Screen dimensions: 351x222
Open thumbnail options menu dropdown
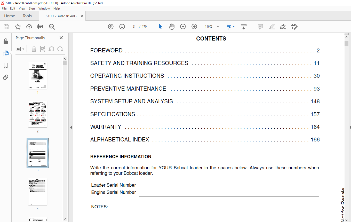20,49
